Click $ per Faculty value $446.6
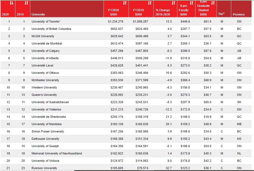254x171 pixels. (185, 21)
